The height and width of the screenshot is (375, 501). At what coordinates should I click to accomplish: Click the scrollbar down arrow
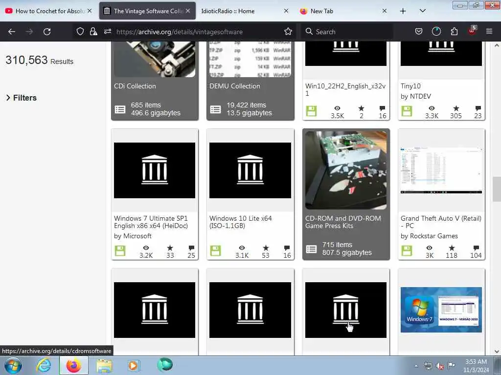[497, 352]
